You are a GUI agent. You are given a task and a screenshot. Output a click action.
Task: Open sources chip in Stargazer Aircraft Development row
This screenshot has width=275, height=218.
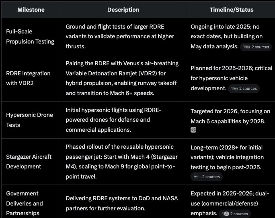pos(207,176)
